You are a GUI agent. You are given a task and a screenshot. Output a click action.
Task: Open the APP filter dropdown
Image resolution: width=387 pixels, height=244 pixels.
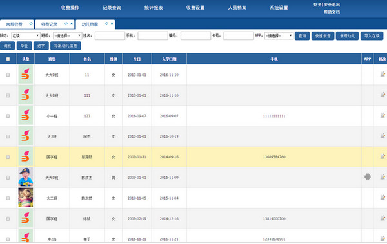(x=279, y=36)
